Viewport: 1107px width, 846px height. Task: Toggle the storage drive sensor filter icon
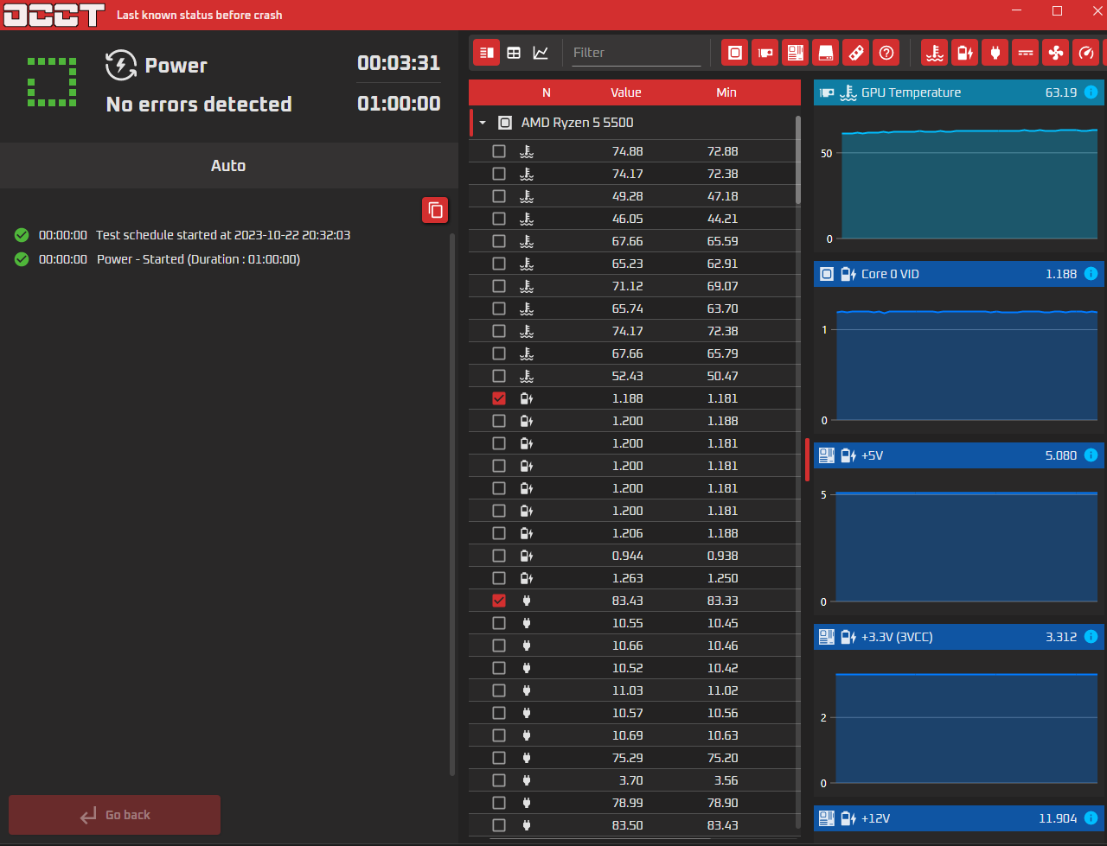pos(826,53)
